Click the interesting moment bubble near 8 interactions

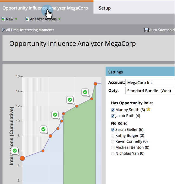pos(43,129)
